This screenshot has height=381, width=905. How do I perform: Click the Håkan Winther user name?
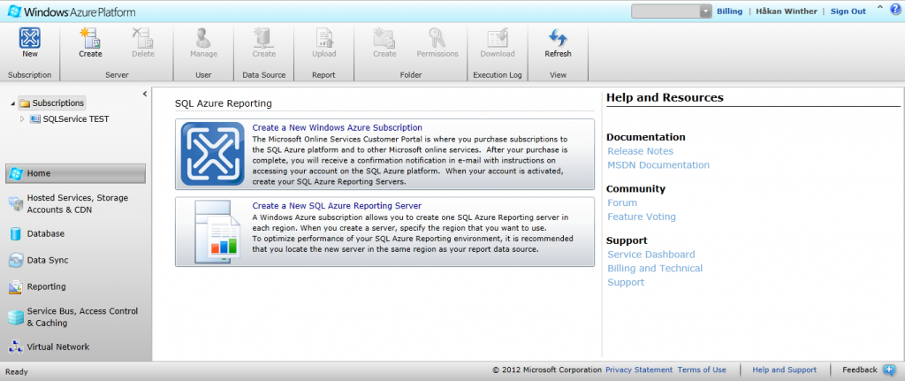click(787, 11)
